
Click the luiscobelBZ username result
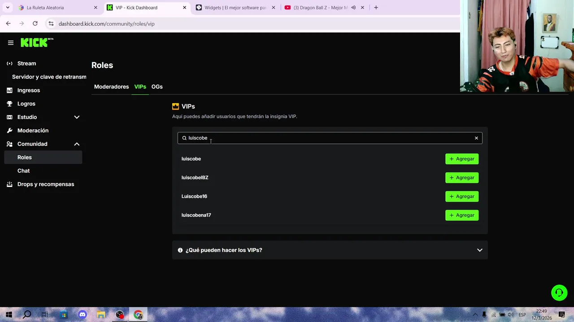click(x=195, y=178)
